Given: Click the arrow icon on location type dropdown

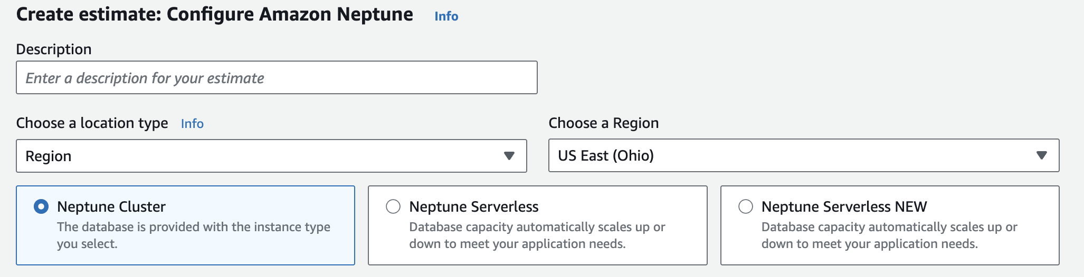Looking at the screenshot, I should [x=509, y=156].
